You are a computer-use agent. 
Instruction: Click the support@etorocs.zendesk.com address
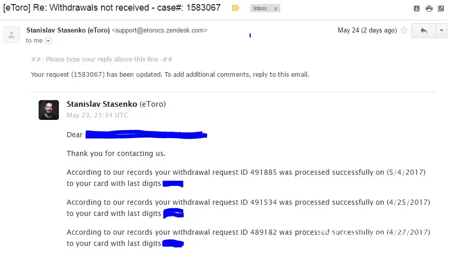coord(159,30)
